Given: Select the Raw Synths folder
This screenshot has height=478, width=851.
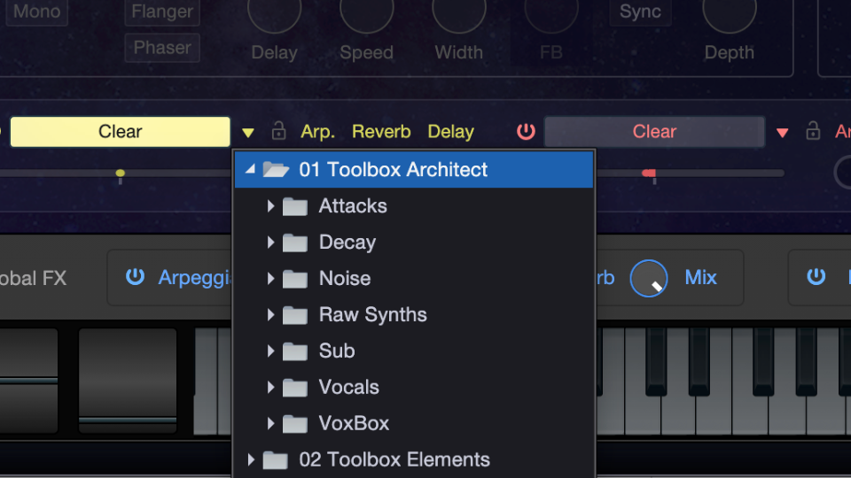Looking at the screenshot, I should 372,315.
